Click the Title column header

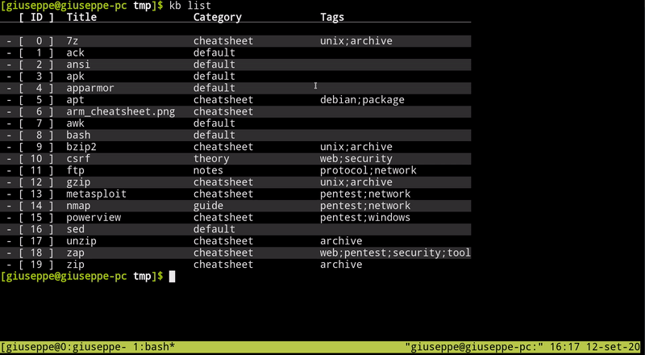[81, 17]
